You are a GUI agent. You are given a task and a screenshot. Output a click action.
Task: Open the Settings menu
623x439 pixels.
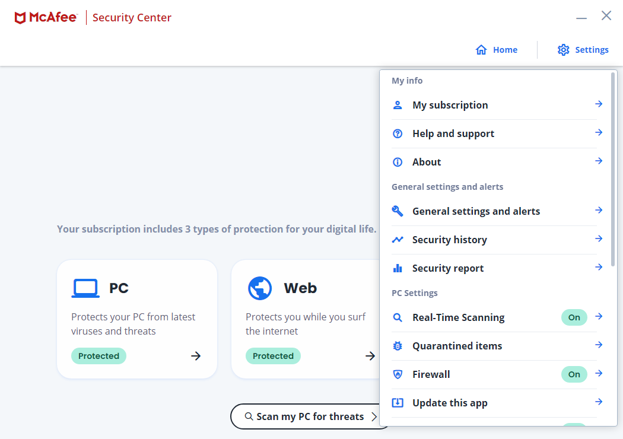[x=583, y=50]
